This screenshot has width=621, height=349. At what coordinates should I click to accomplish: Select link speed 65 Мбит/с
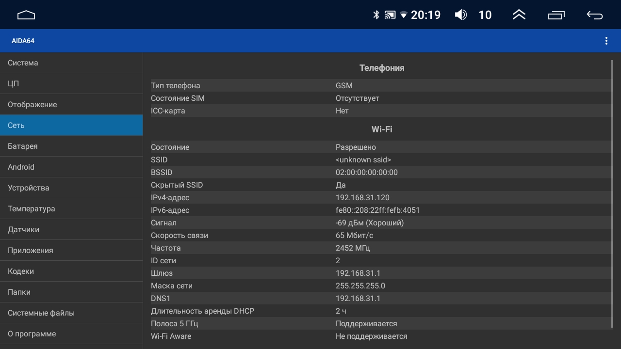(354, 236)
